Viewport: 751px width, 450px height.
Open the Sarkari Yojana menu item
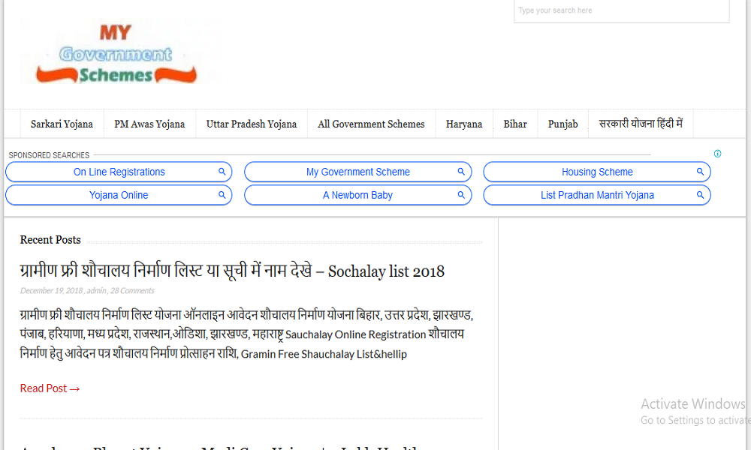(x=62, y=124)
